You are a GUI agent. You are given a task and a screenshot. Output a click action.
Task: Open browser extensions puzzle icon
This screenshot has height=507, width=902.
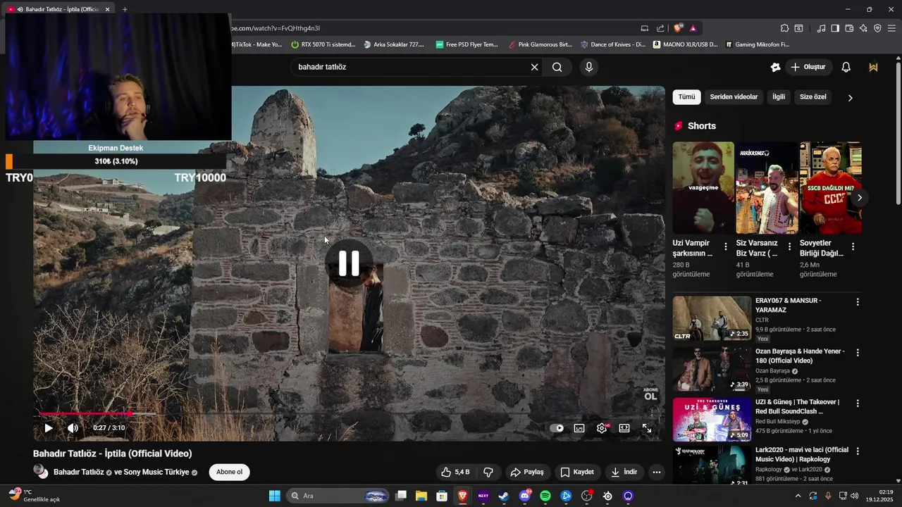tap(784, 28)
